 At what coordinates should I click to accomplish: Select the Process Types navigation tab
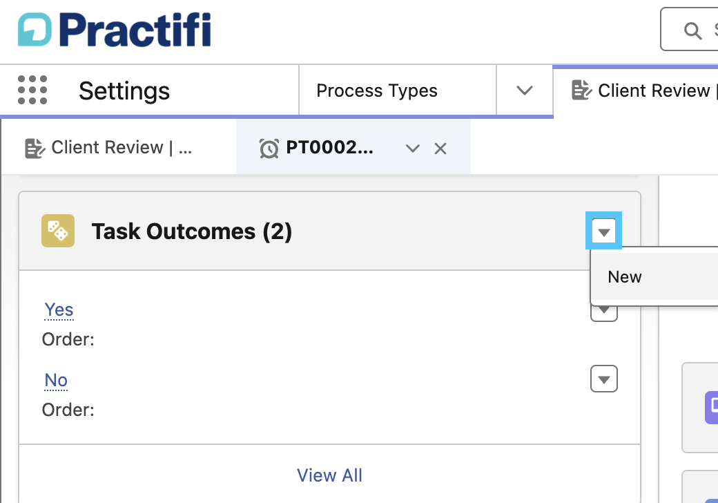coord(377,91)
